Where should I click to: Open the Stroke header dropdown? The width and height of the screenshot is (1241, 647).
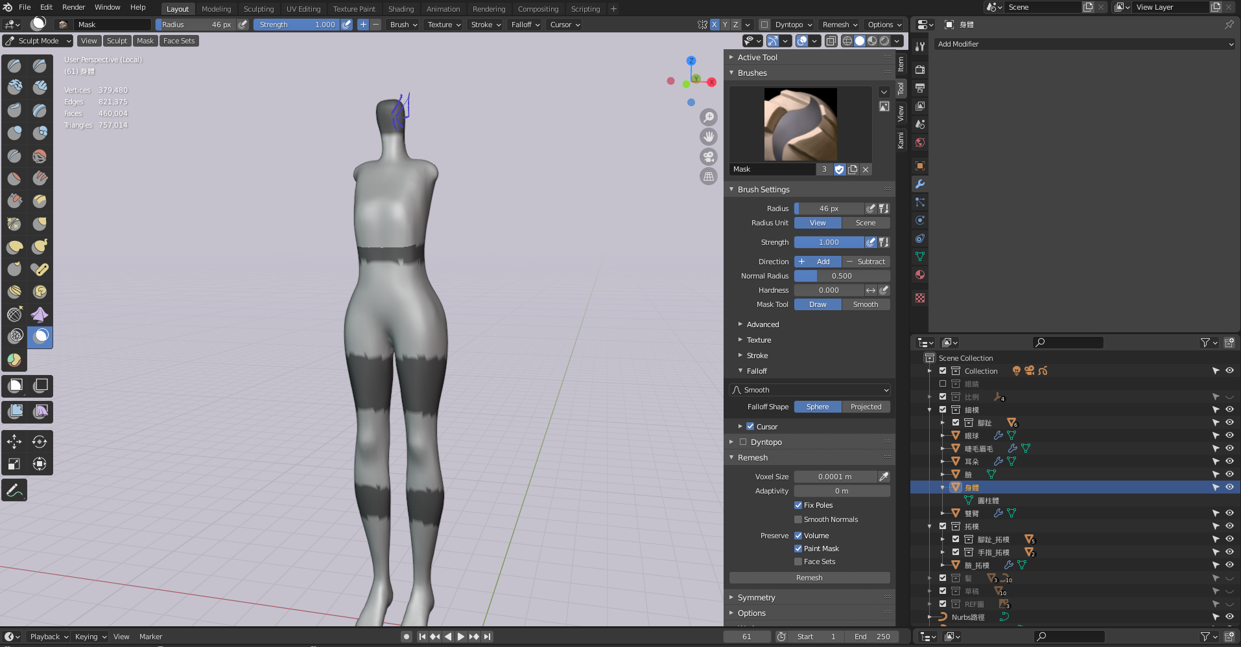(486, 25)
